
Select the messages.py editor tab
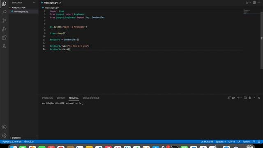coord(51,3)
